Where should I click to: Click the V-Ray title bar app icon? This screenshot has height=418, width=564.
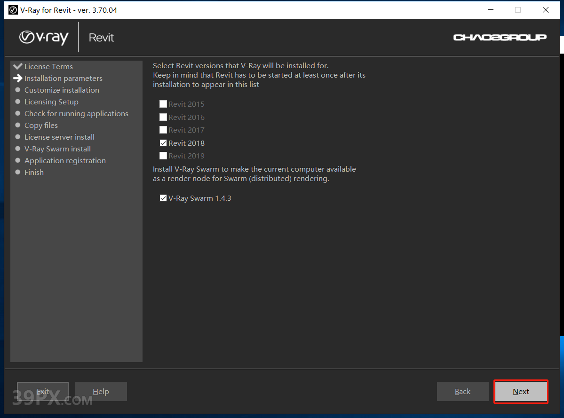point(13,10)
